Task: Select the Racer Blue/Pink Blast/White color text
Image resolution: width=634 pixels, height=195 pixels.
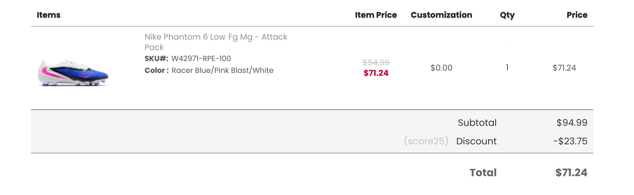Action: pyautogui.click(x=222, y=70)
